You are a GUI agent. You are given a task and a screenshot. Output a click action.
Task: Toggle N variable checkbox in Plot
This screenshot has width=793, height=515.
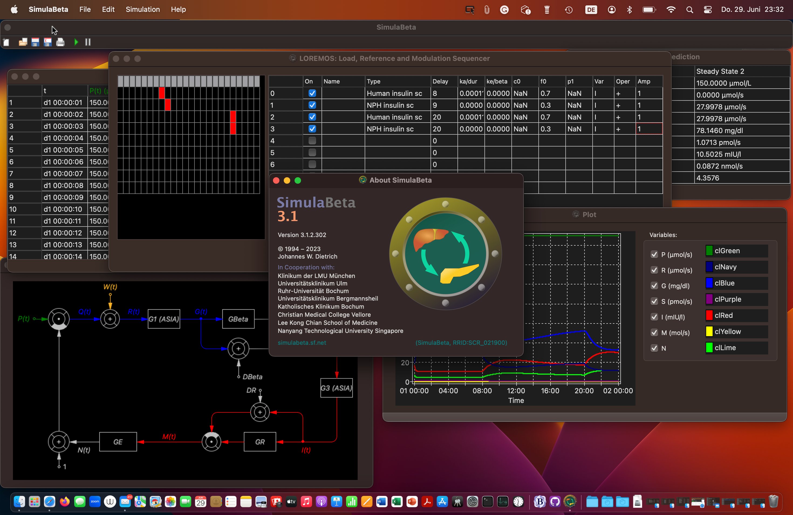click(654, 348)
